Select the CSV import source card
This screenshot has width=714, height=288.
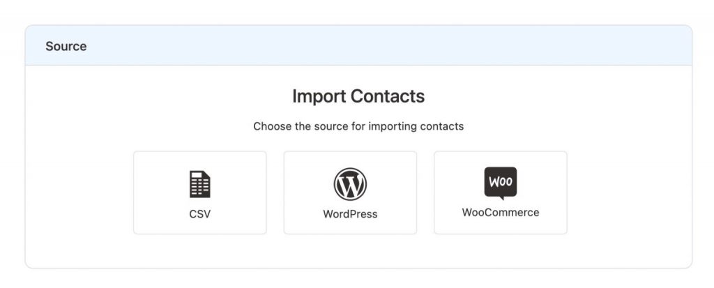click(x=200, y=192)
